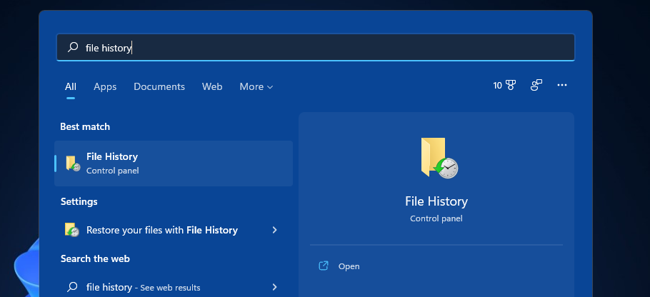Switch to the Documents tab

159,86
